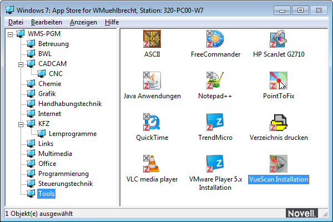Choose the PointToFix icon
Image resolution: width=333 pixels, height=222 pixels.
coord(279,80)
